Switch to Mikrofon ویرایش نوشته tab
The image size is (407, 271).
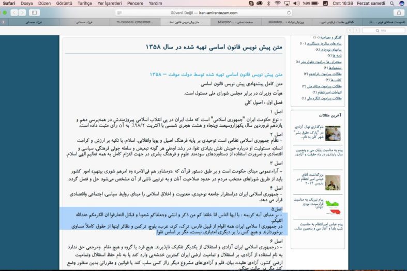pos(287,22)
